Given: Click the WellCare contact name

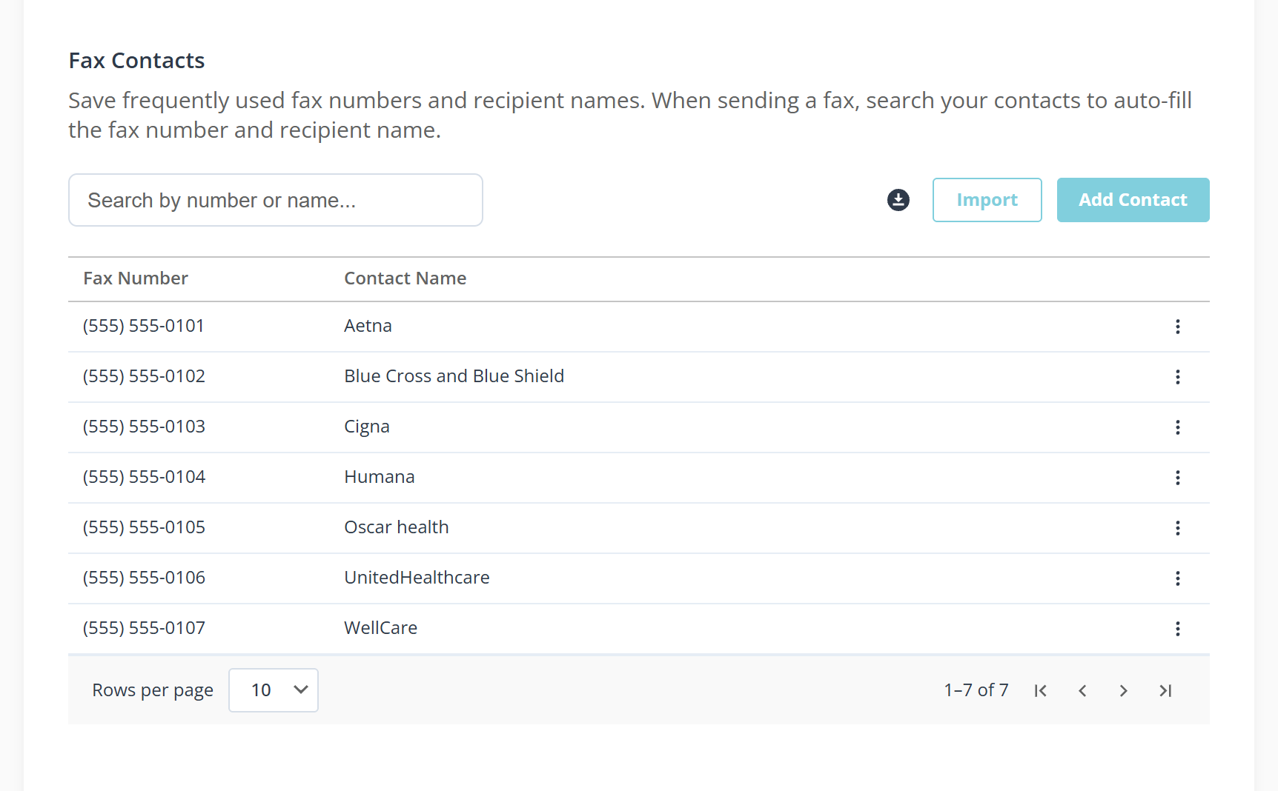Looking at the screenshot, I should tap(381, 628).
